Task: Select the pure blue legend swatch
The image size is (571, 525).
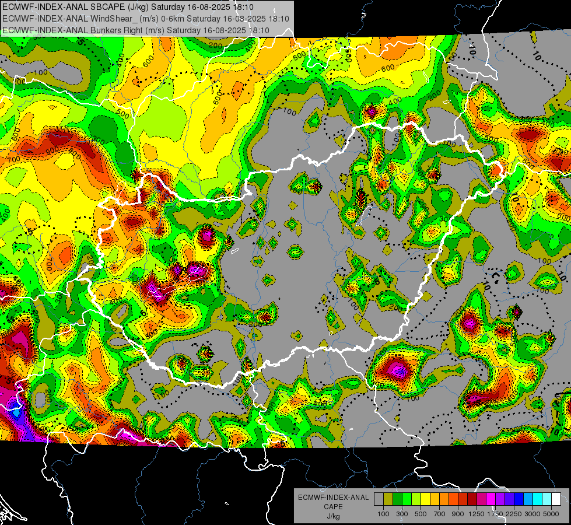Action: (x=519, y=499)
